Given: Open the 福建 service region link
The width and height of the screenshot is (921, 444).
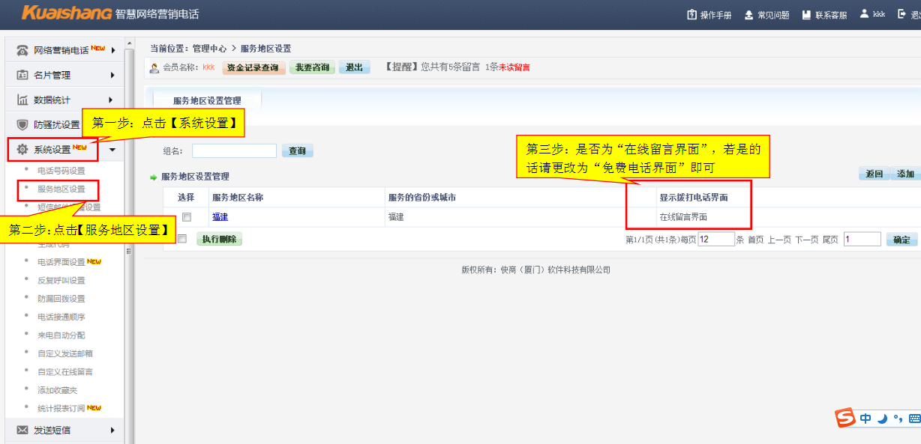Looking at the screenshot, I should point(220,217).
